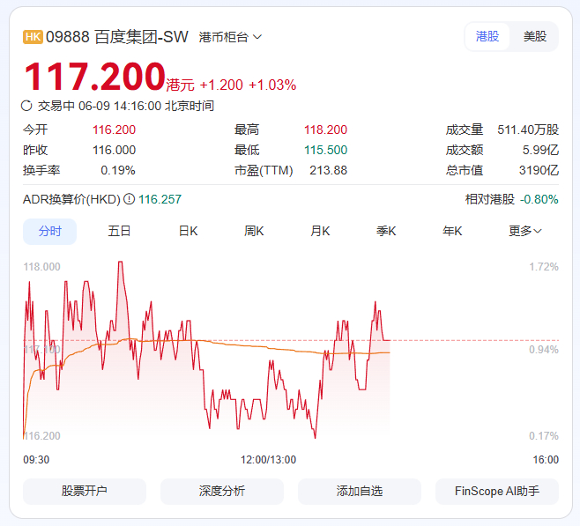Click the stock title 09888 百度集团-SW

117,37
